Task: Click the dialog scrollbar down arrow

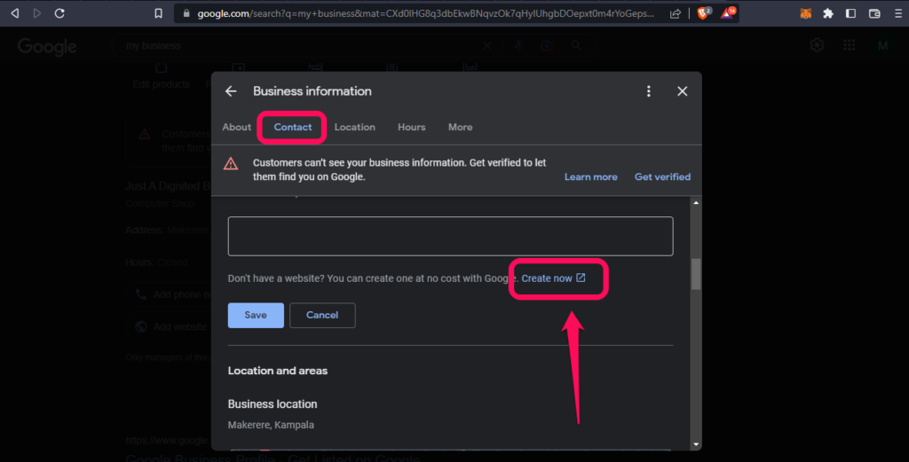Action: point(696,444)
